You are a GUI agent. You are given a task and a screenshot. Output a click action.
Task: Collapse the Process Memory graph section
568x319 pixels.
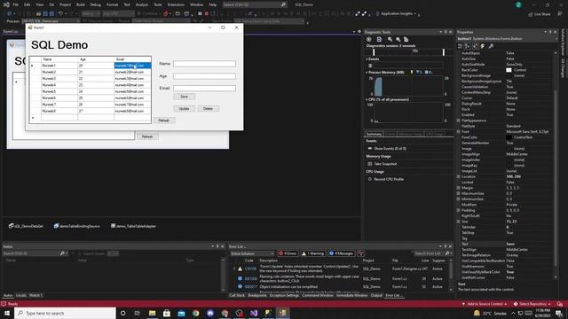point(367,73)
